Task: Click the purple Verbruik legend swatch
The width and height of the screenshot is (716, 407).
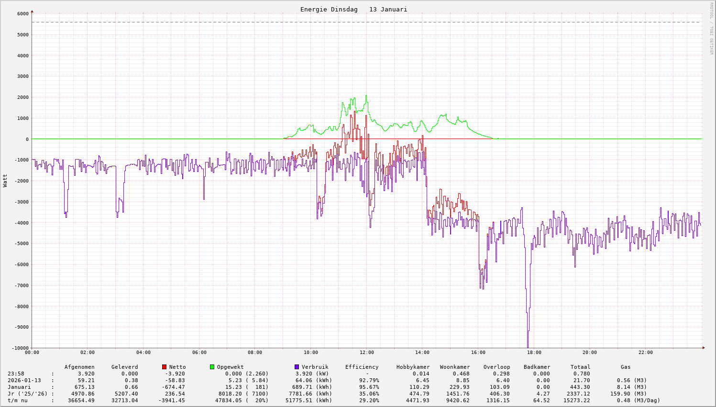Action: point(297,367)
